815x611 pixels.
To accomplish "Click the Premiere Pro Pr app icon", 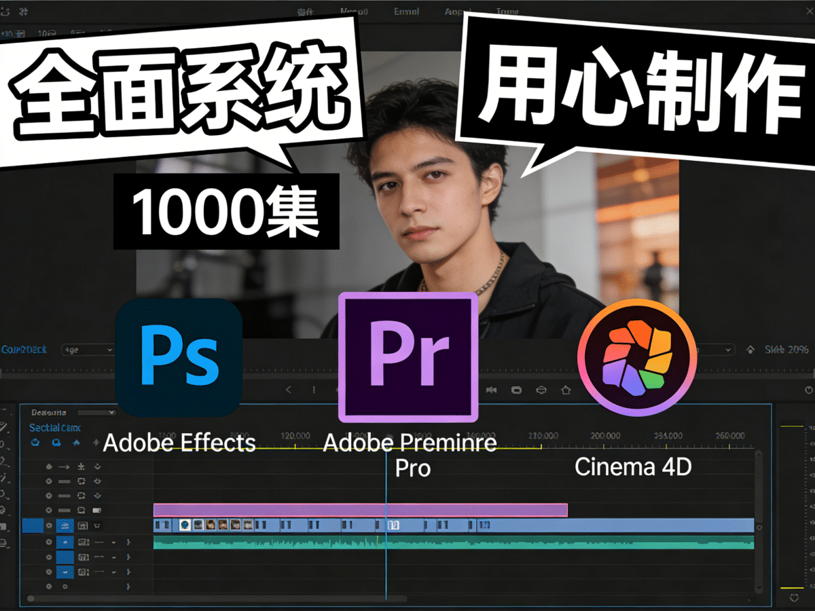I will (407, 353).
